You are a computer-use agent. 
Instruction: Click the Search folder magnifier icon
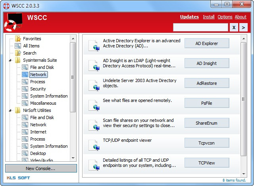click(18, 53)
